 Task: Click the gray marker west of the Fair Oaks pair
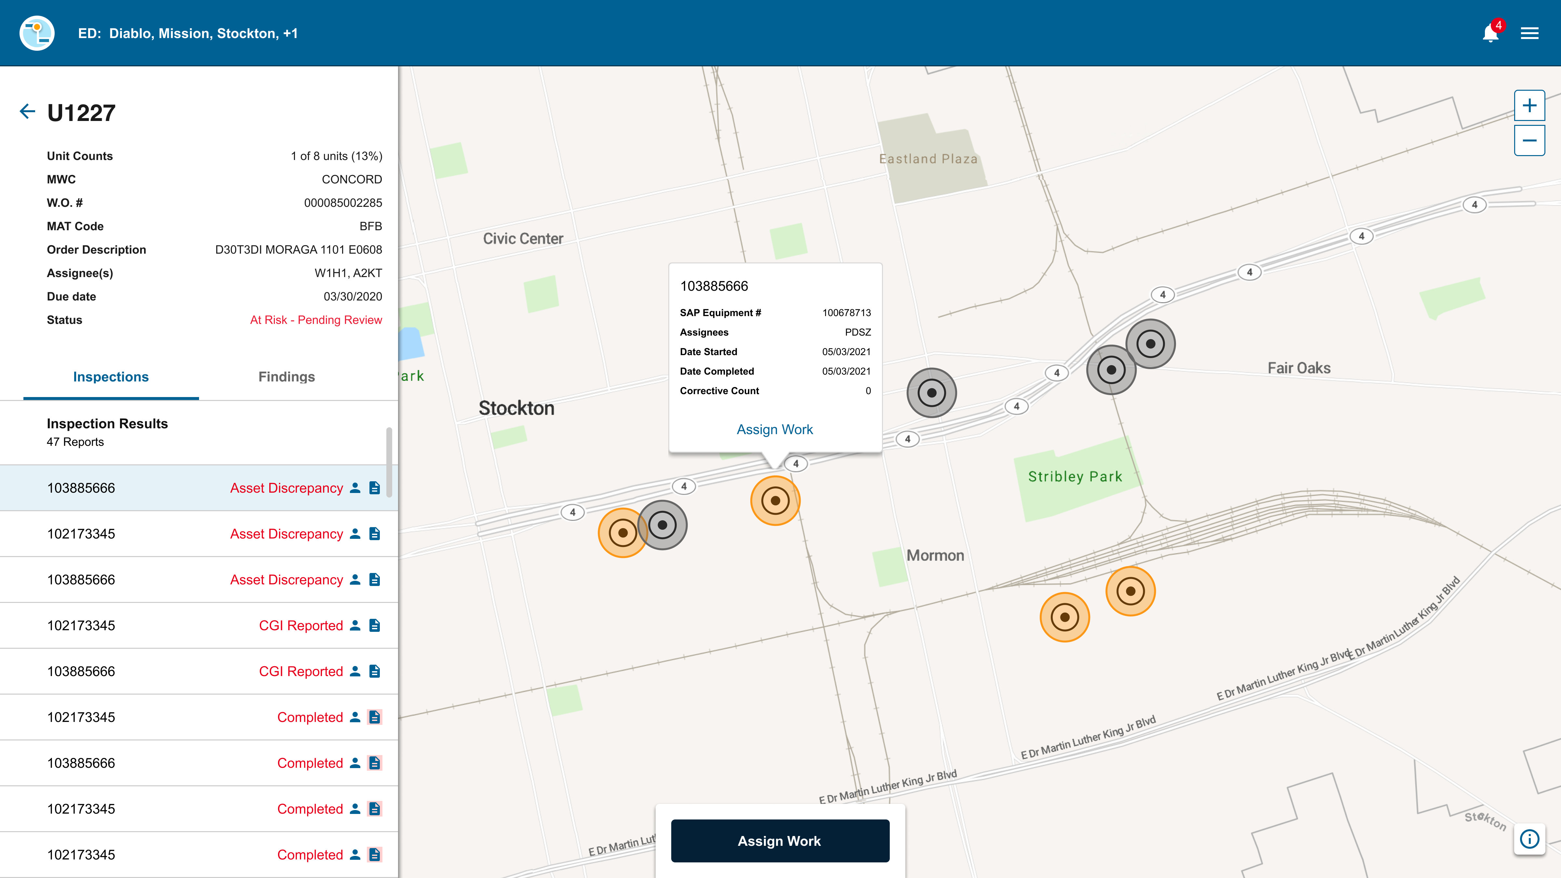pyautogui.click(x=931, y=392)
